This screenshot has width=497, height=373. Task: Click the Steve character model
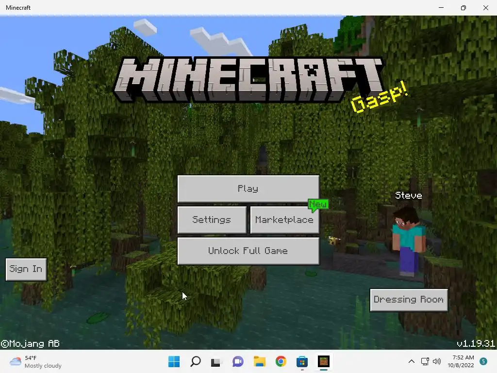point(408,242)
